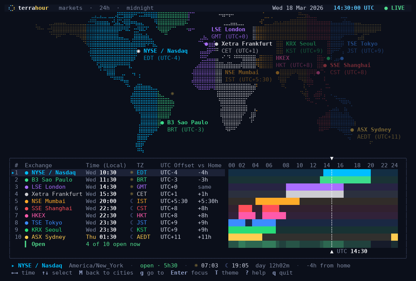
Task: Click 'UTC+5:30' offset cell
Action: (x=174, y=201)
